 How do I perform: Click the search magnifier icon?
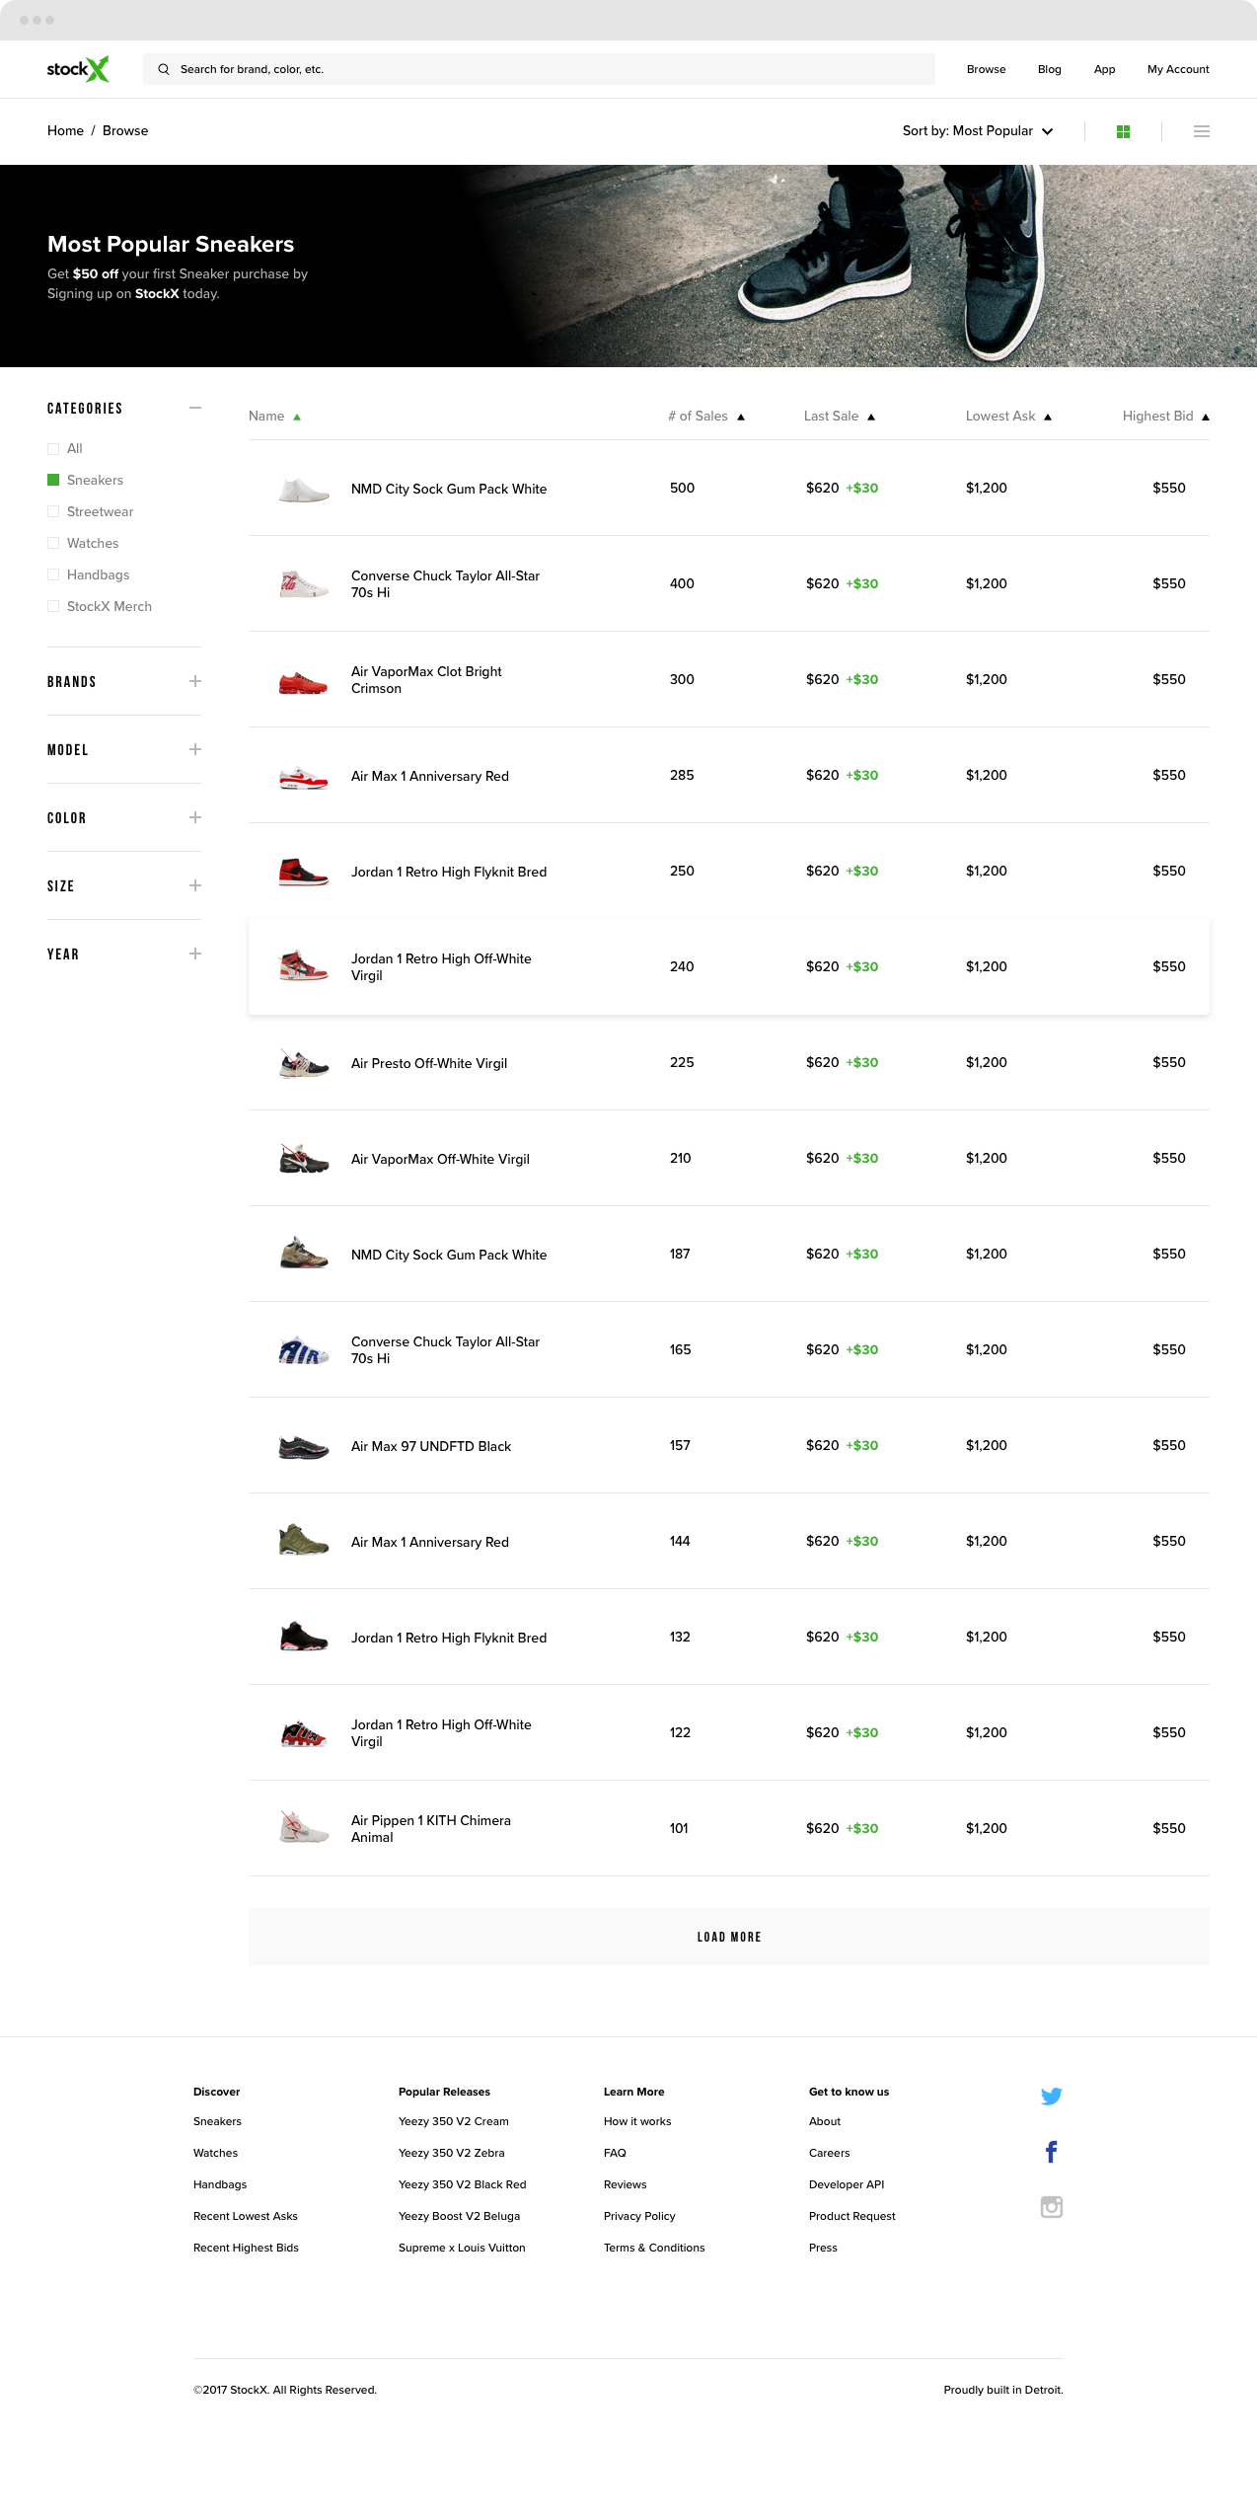164,69
